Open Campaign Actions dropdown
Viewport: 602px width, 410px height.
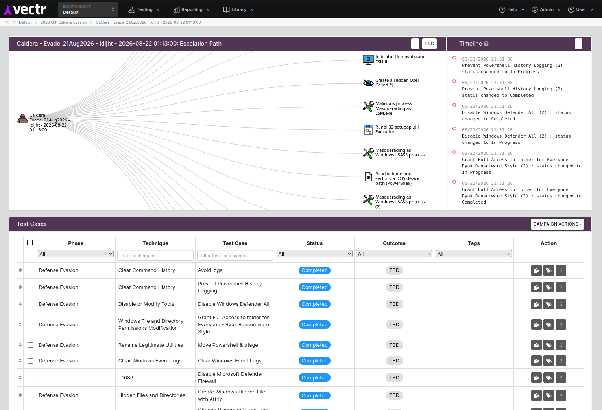557,224
